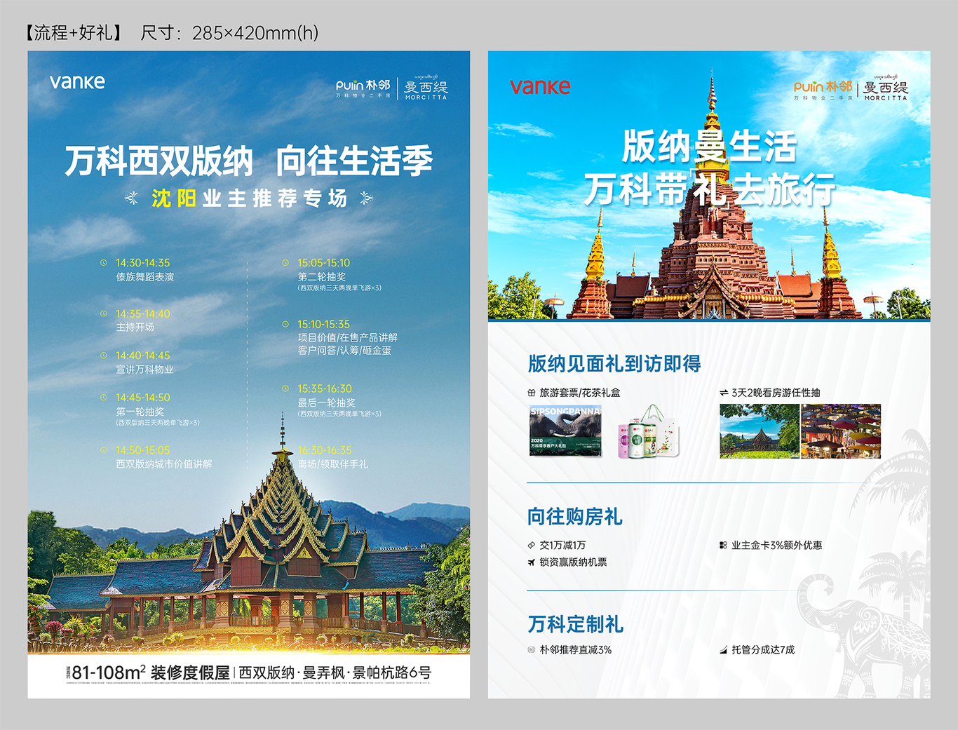This screenshot has width=958, height=730.
Task: Click growth chart icon before 托管分成达7成
Action: [723, 650]
